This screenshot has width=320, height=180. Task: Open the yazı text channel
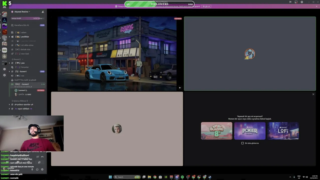tap(27, 63)
